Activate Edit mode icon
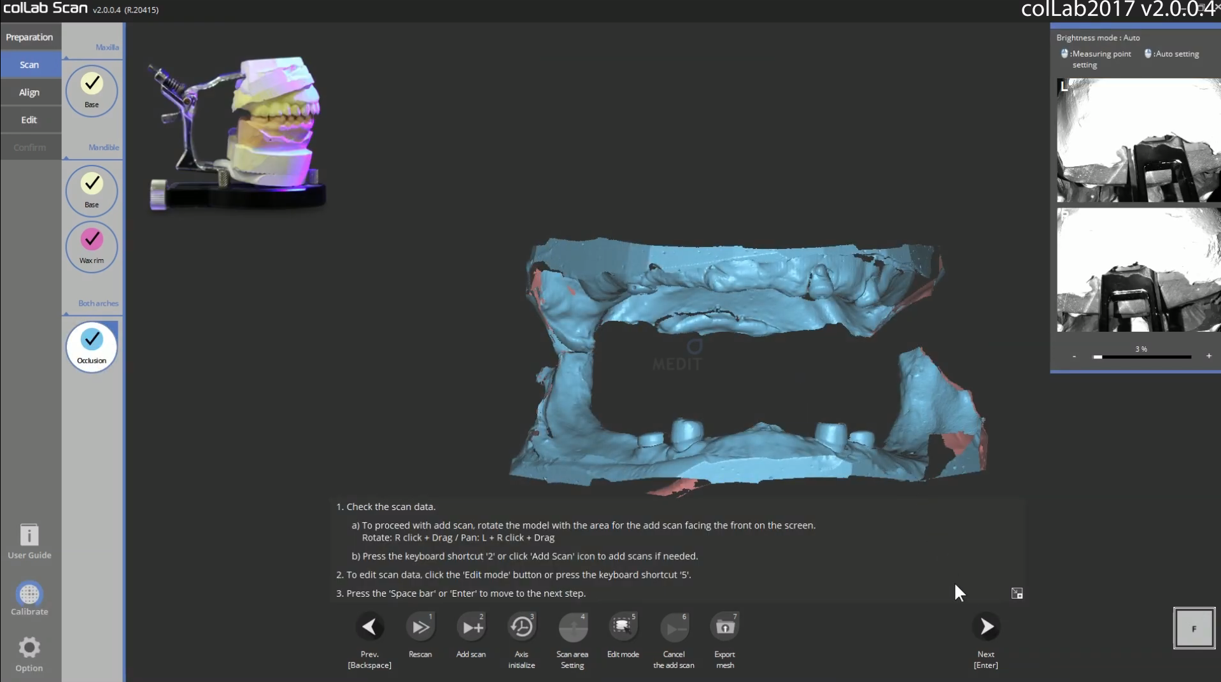 pyautogui.click(x=623, y=627)
